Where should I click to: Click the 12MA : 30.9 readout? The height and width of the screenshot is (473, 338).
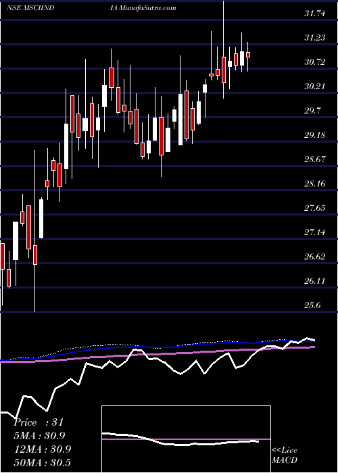42,449
